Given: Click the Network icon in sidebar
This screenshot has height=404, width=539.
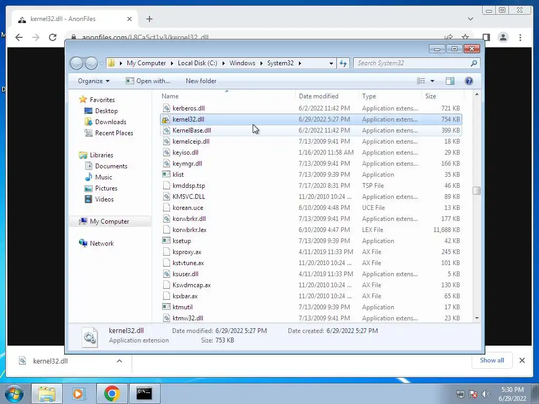Looking at the screenshot, I should tap(83, 243).
